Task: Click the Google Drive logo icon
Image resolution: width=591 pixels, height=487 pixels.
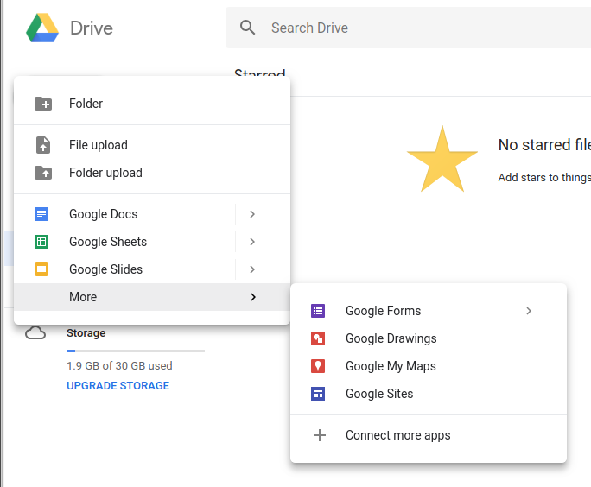Action: (x=42, y=28)
